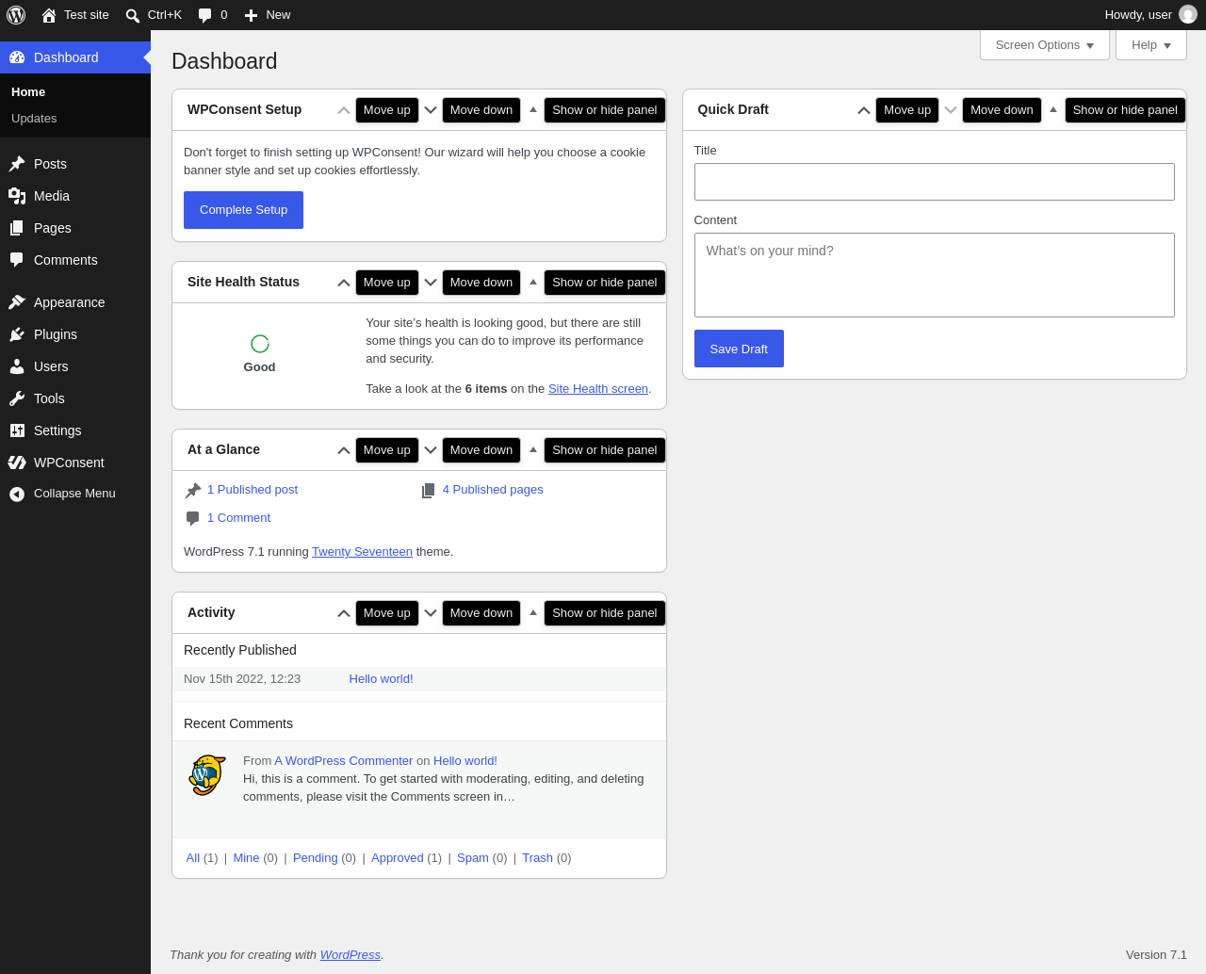This screenshot has height=974, width=1206.
Task: Open the Site Health screen link
Action: (598, 389)
